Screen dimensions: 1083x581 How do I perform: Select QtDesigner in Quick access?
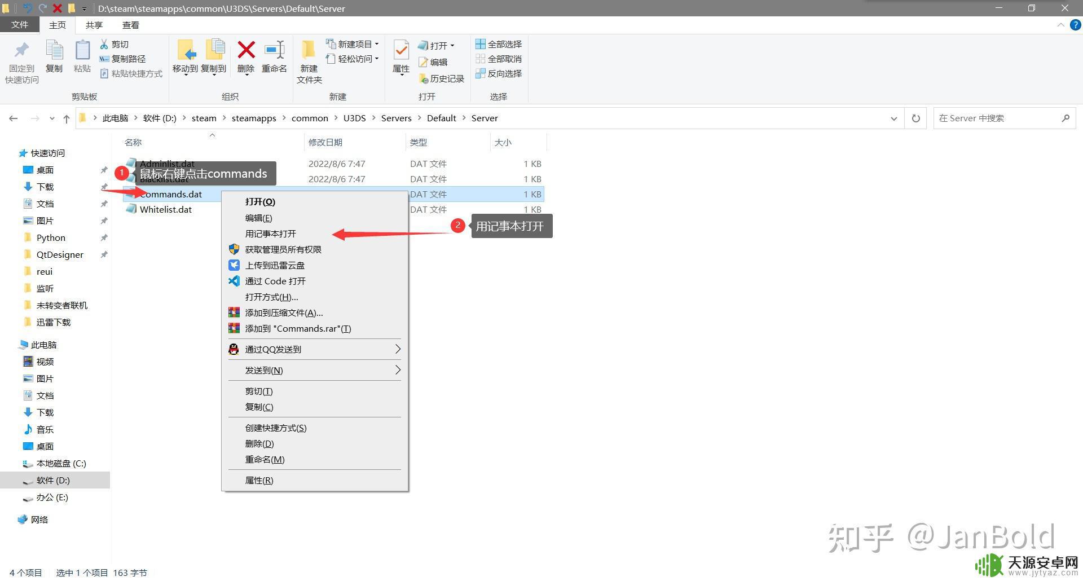pos(60,254)
